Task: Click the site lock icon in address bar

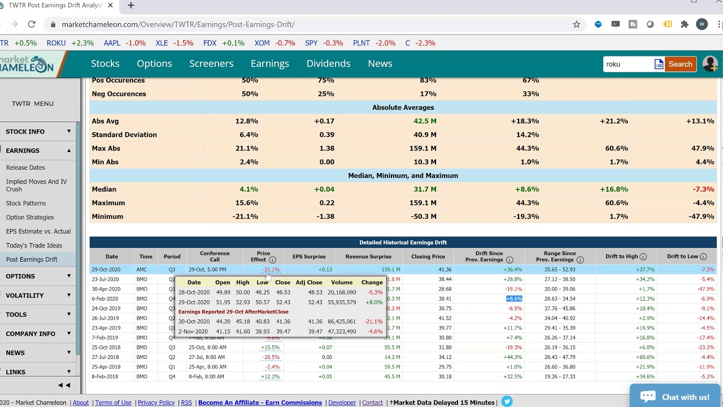Action: click(53, 25)
